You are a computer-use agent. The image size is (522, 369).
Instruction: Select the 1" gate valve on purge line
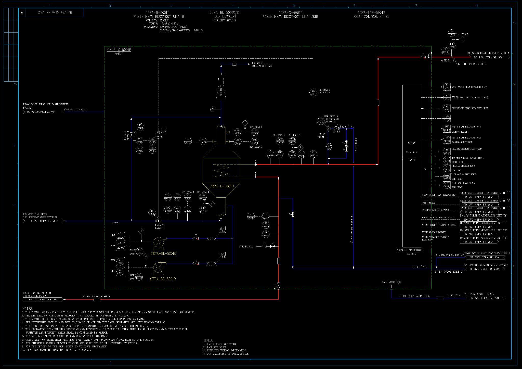[x=273, y=247]
